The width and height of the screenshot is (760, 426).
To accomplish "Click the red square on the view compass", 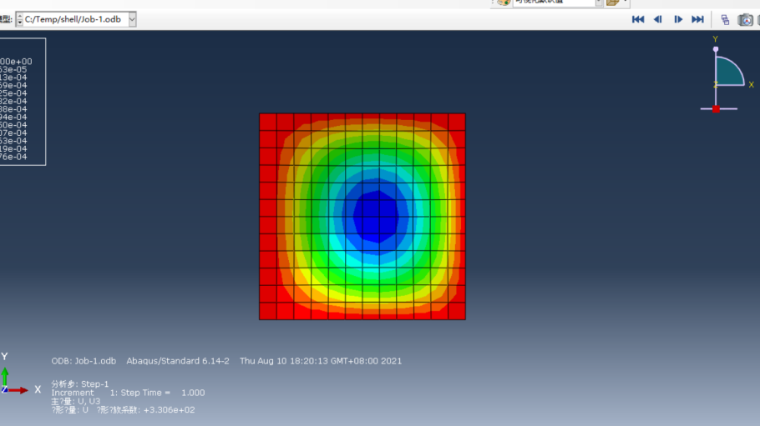I will click(x=716, y=109).
